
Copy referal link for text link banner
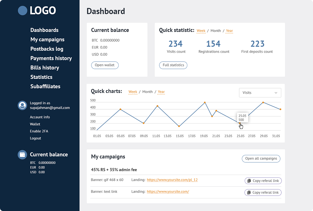(263, 192)
